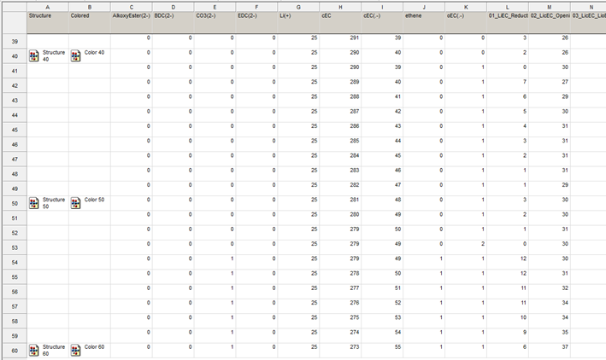Open the Structure 60 document icon
Screen dimensions: 606x360
tap(34, 351)
